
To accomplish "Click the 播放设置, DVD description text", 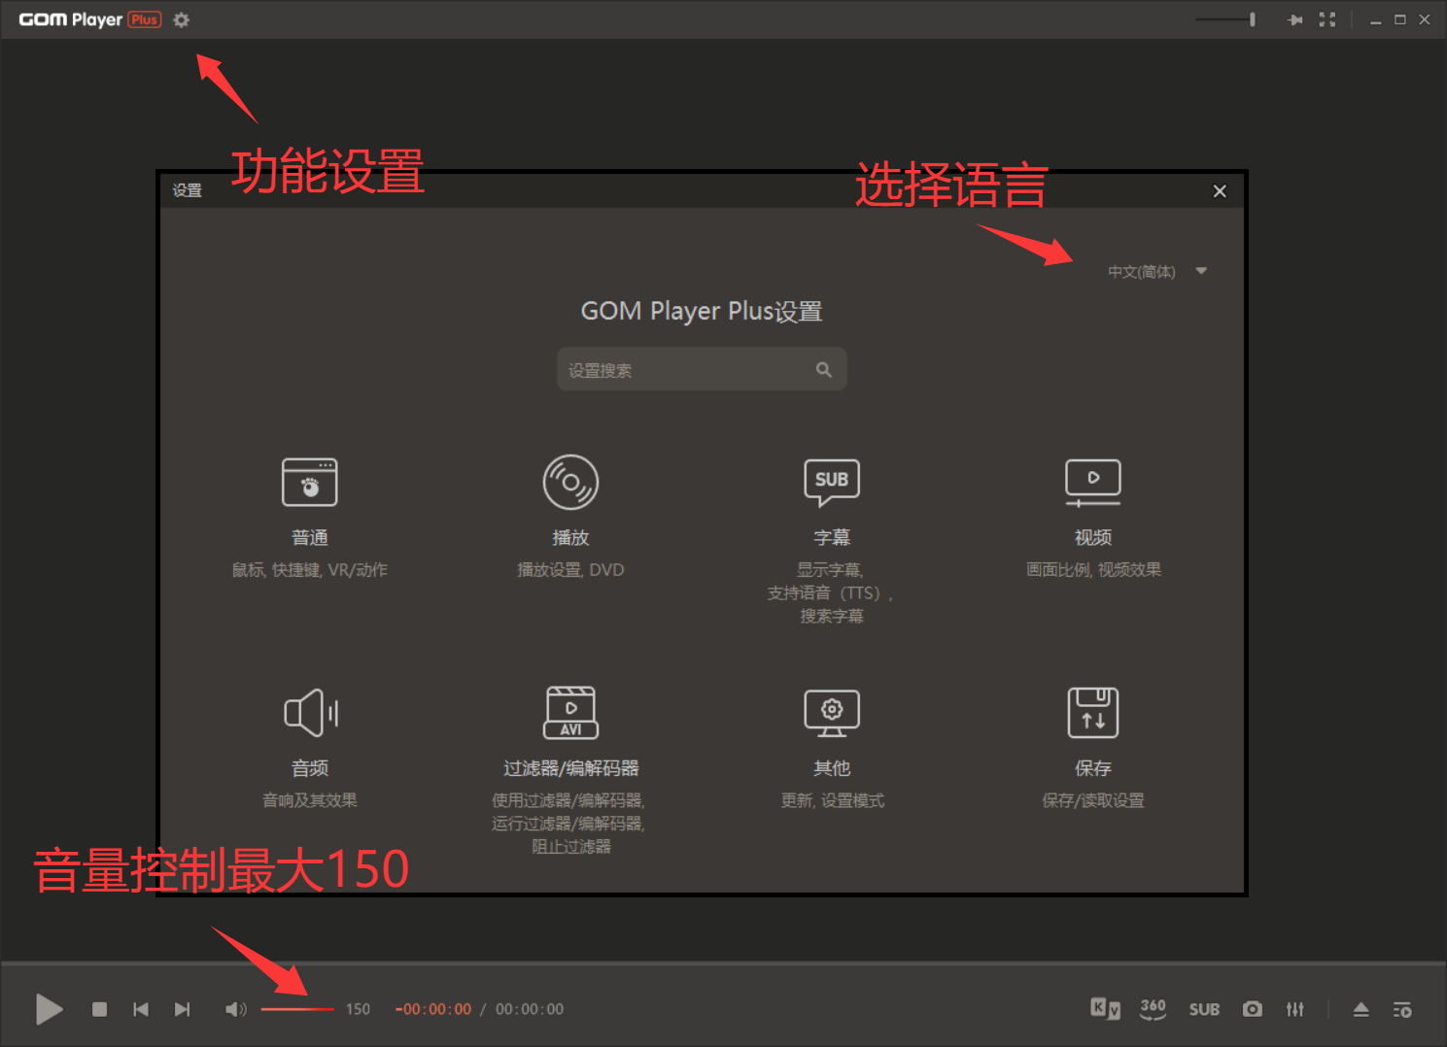I will pyautogui.click(x=570, y=570).
